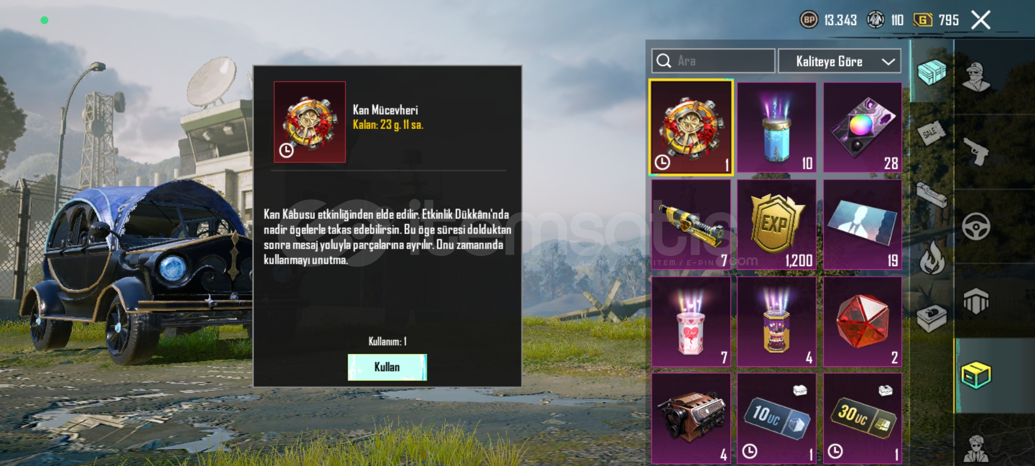The image size is (1035, 466).
Task: Close the inventory with the X icon
Action: pos(981,20)
